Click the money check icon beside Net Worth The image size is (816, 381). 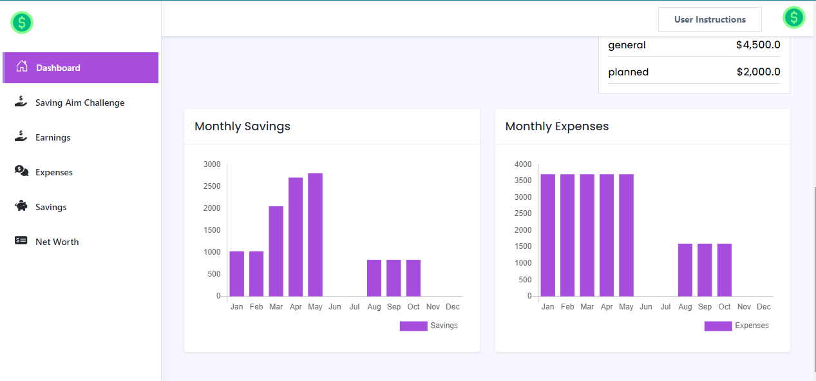[x=21, y=241]
